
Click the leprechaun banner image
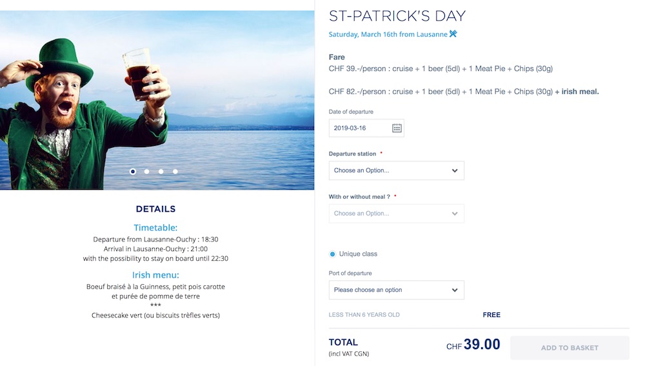coord(157,100)
